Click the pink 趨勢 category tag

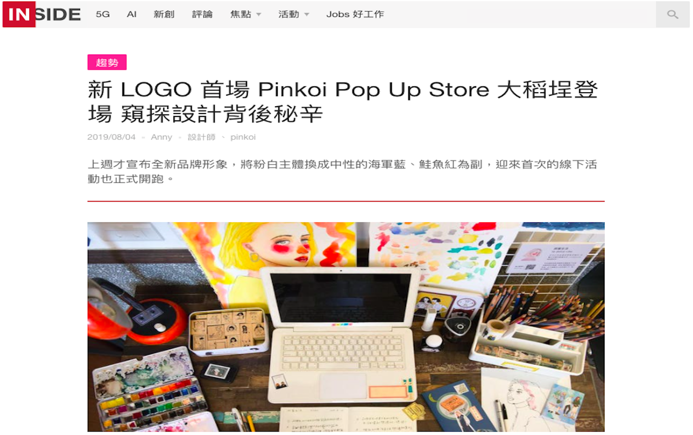(x=107, y=63)
